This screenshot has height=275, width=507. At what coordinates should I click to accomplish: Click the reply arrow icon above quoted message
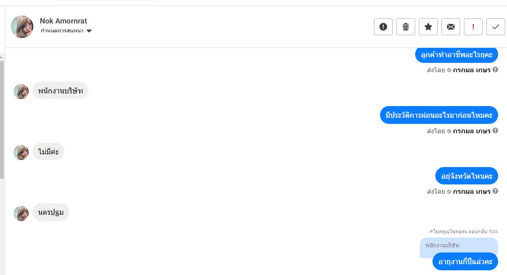(x=431, y=231)
